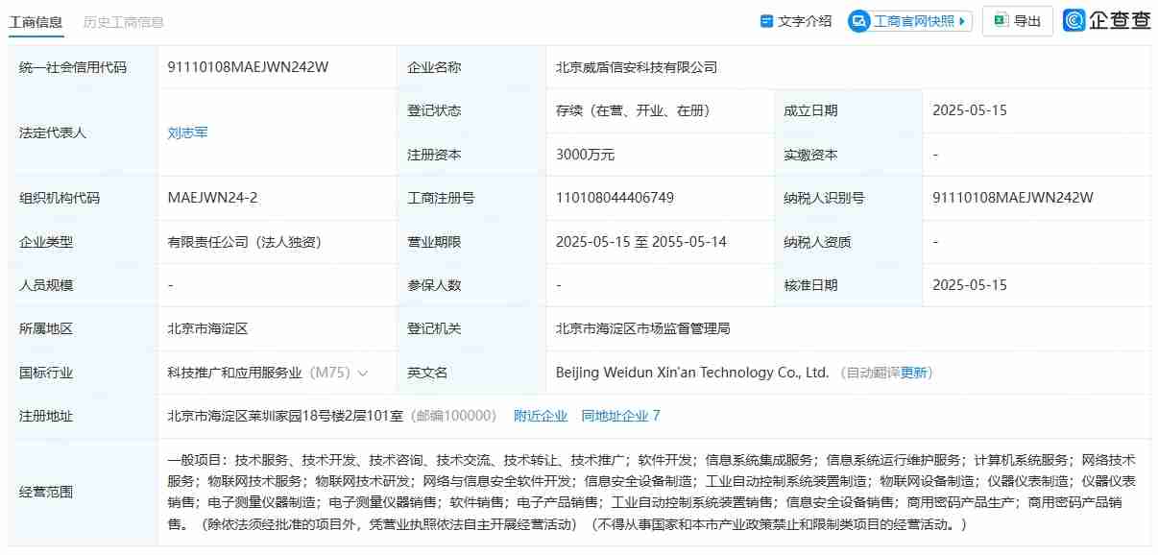Click the blue grid icon beside 文字介绍

[765, 20]
